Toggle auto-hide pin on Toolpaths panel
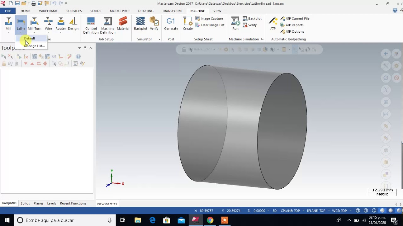The image size is (403, 226). [85, 48]
